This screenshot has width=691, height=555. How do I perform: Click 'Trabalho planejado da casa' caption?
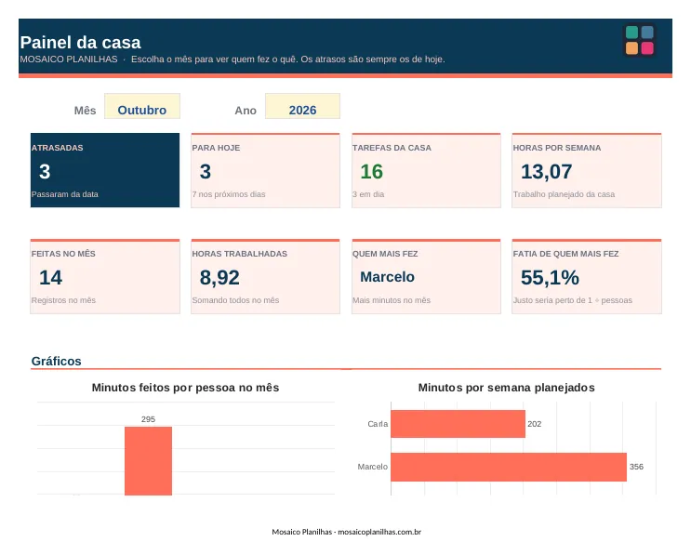tap(564, 194)
